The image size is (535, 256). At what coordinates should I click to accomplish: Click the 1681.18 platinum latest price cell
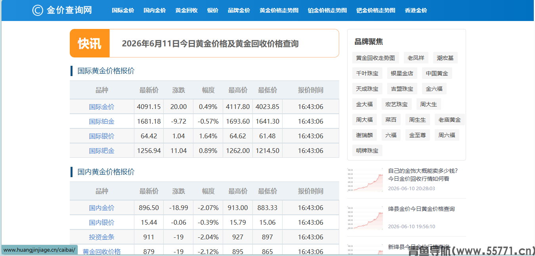pyautogui.click(x=149, y=121)
